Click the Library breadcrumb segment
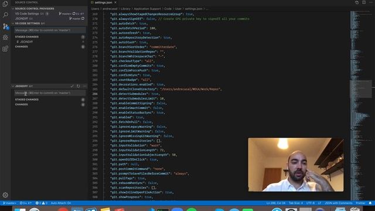 coord(125,9)
